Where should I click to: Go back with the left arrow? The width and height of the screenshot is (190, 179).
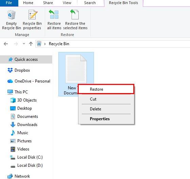coord(6,44)
